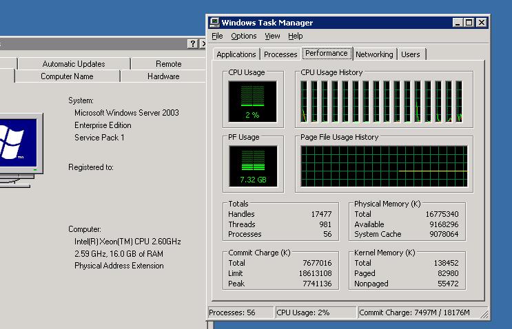Click the CPU Usage gauge showing 2 %

click(252, 101)
